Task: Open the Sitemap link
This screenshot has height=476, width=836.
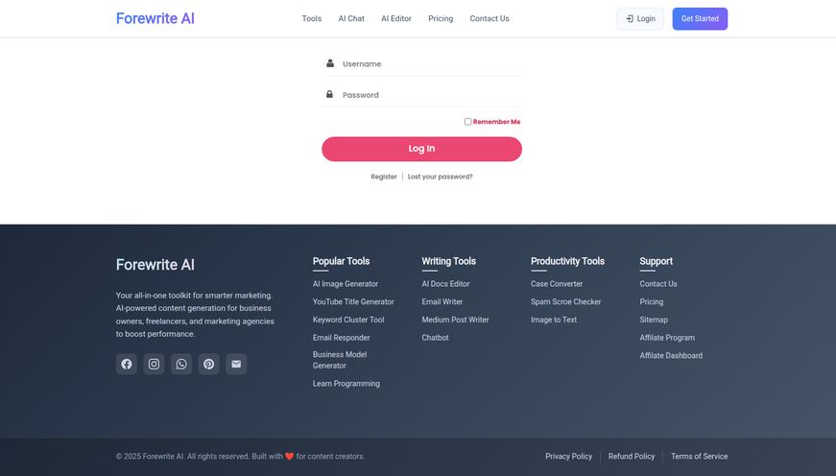Action: pyautogui.click(x=654, y=320)
